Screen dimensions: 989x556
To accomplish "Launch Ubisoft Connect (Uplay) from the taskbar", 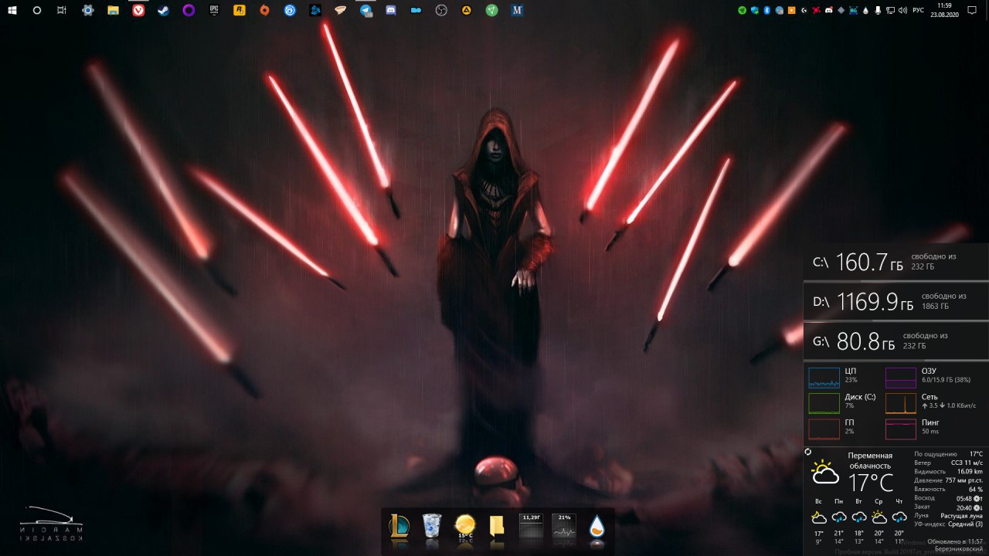I will (x=290, y=11).
